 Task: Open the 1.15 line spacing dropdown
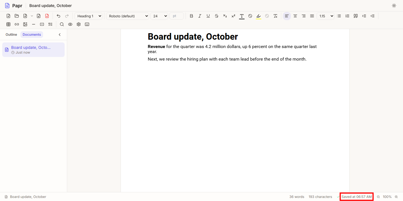click(325, 16)
